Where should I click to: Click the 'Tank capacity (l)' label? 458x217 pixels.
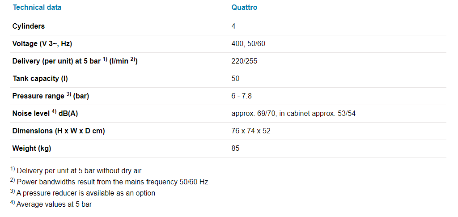[x=40, y=79]
